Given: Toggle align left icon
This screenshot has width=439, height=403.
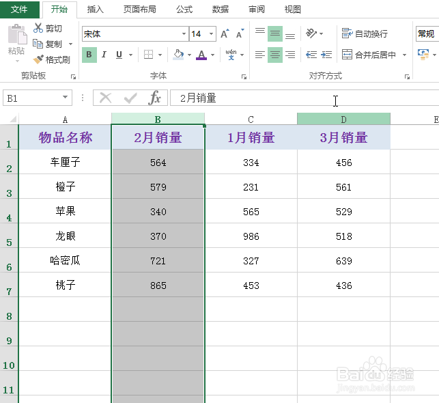Looking at the screenshot, I should pyautogui.click(x=260, y=55).
